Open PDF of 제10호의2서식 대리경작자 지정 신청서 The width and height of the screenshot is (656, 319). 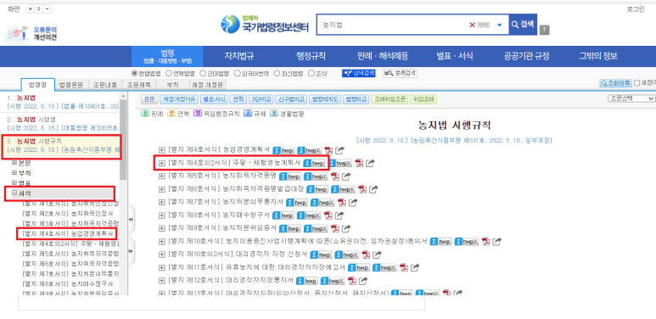pos(366,255)
